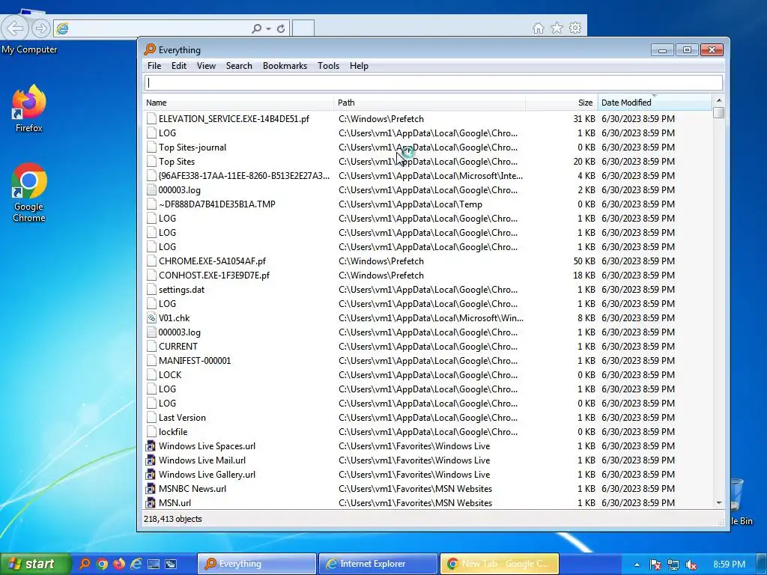
Task: Click the Chrome quick launch icon
Action: click(102, 564)
